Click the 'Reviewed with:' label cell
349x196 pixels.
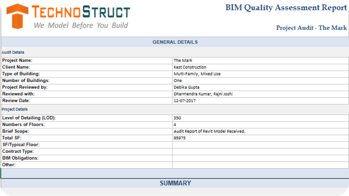click(87, 94)
